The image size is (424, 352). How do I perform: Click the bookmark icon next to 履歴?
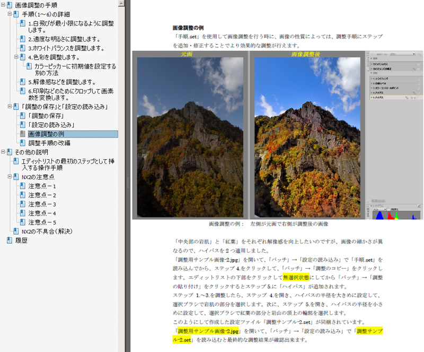pyautogui.click(x=9, y=240)
